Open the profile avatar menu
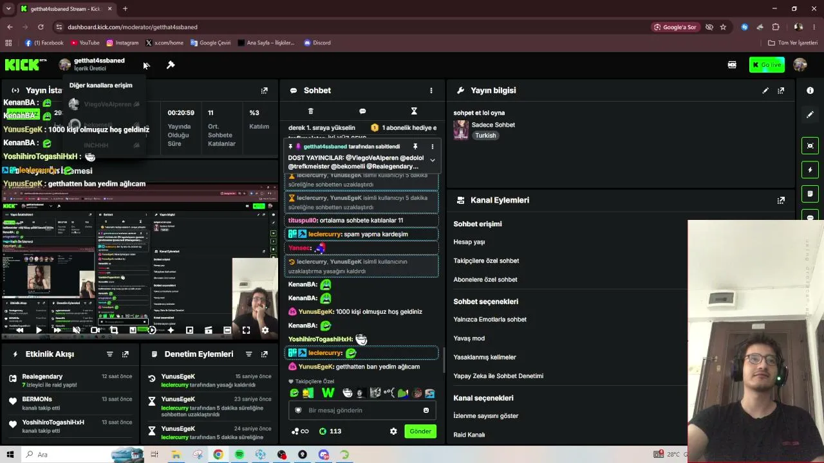 (x=800, y=64)
